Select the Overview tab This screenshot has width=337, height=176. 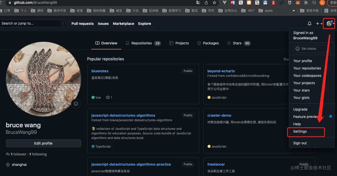(x=106, y=43)
